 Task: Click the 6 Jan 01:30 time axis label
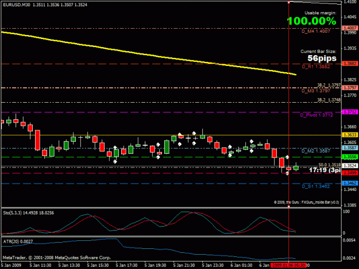point(241,266)
